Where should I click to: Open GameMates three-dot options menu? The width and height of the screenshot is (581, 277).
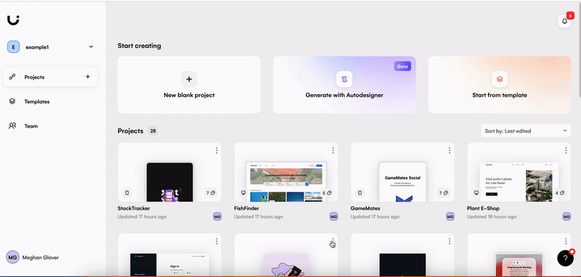[x=449, y=151]
